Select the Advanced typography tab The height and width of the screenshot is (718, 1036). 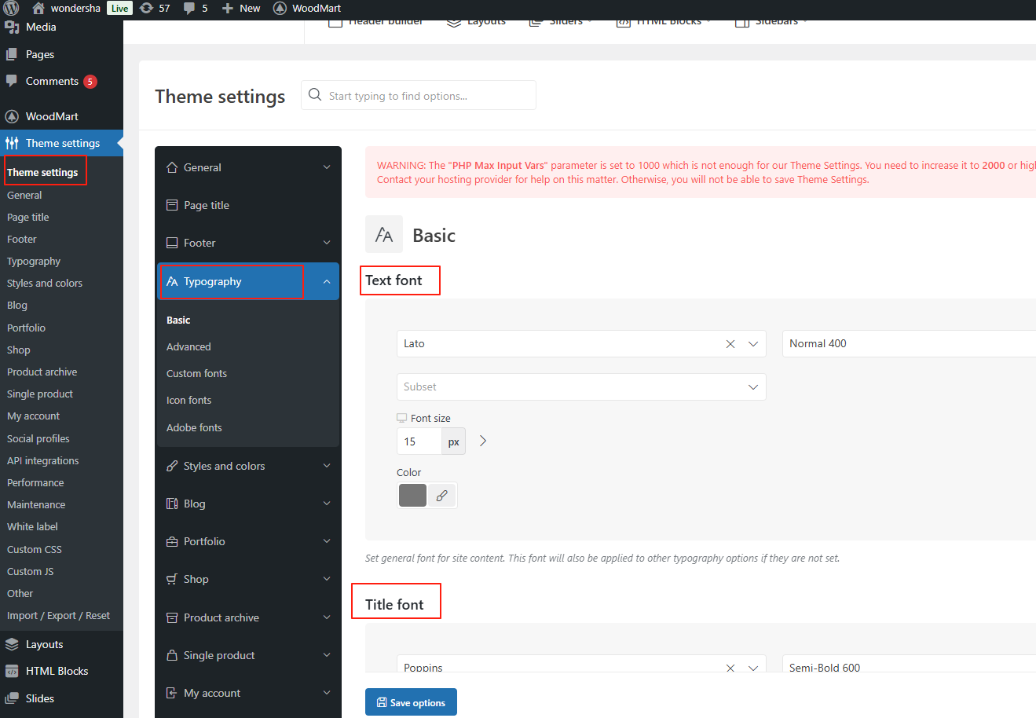pyautogui.click(x=189, y=346)
